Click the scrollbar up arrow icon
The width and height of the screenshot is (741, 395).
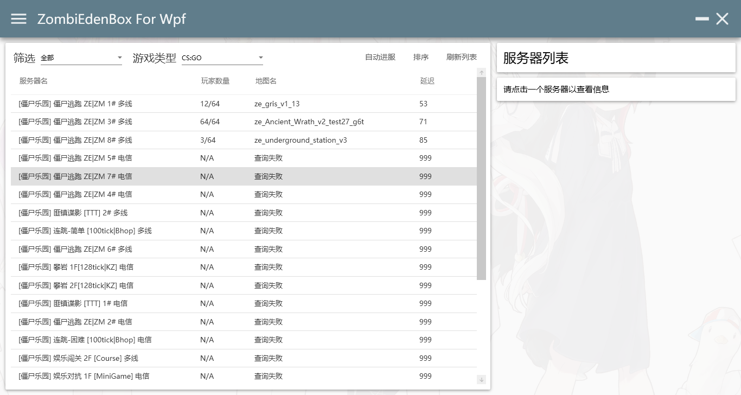[481, 72]
